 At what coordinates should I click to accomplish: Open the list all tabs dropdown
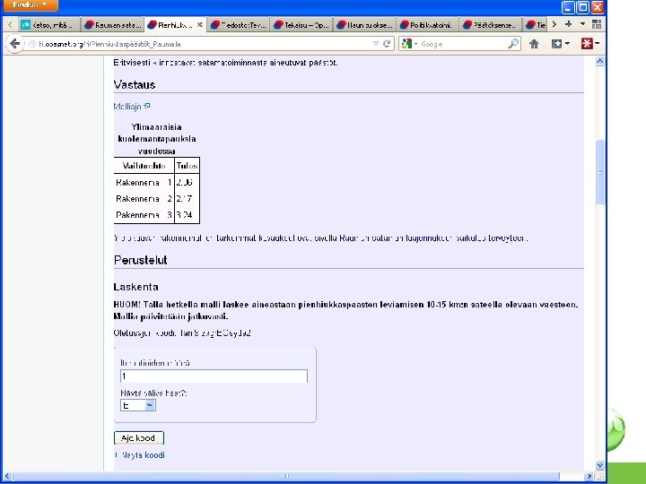pos(582,24)
